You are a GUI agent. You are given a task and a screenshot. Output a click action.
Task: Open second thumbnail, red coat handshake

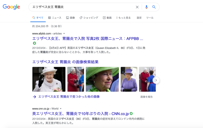coord(76,79)
